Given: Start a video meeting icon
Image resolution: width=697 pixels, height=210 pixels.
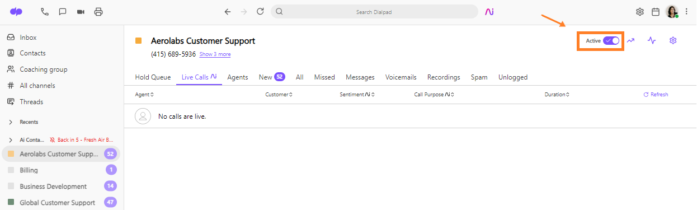Looking at the screenshot, I should point(81,11).
